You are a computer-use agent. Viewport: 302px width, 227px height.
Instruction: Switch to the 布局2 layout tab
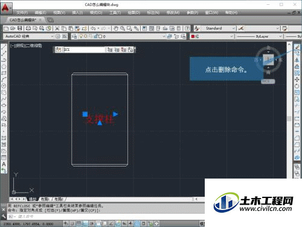pos(59,199)
